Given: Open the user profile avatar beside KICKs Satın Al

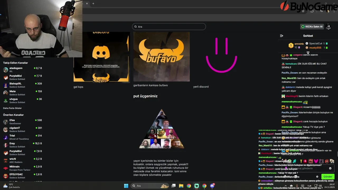Looking at the screenshot, I should [328, 27].
